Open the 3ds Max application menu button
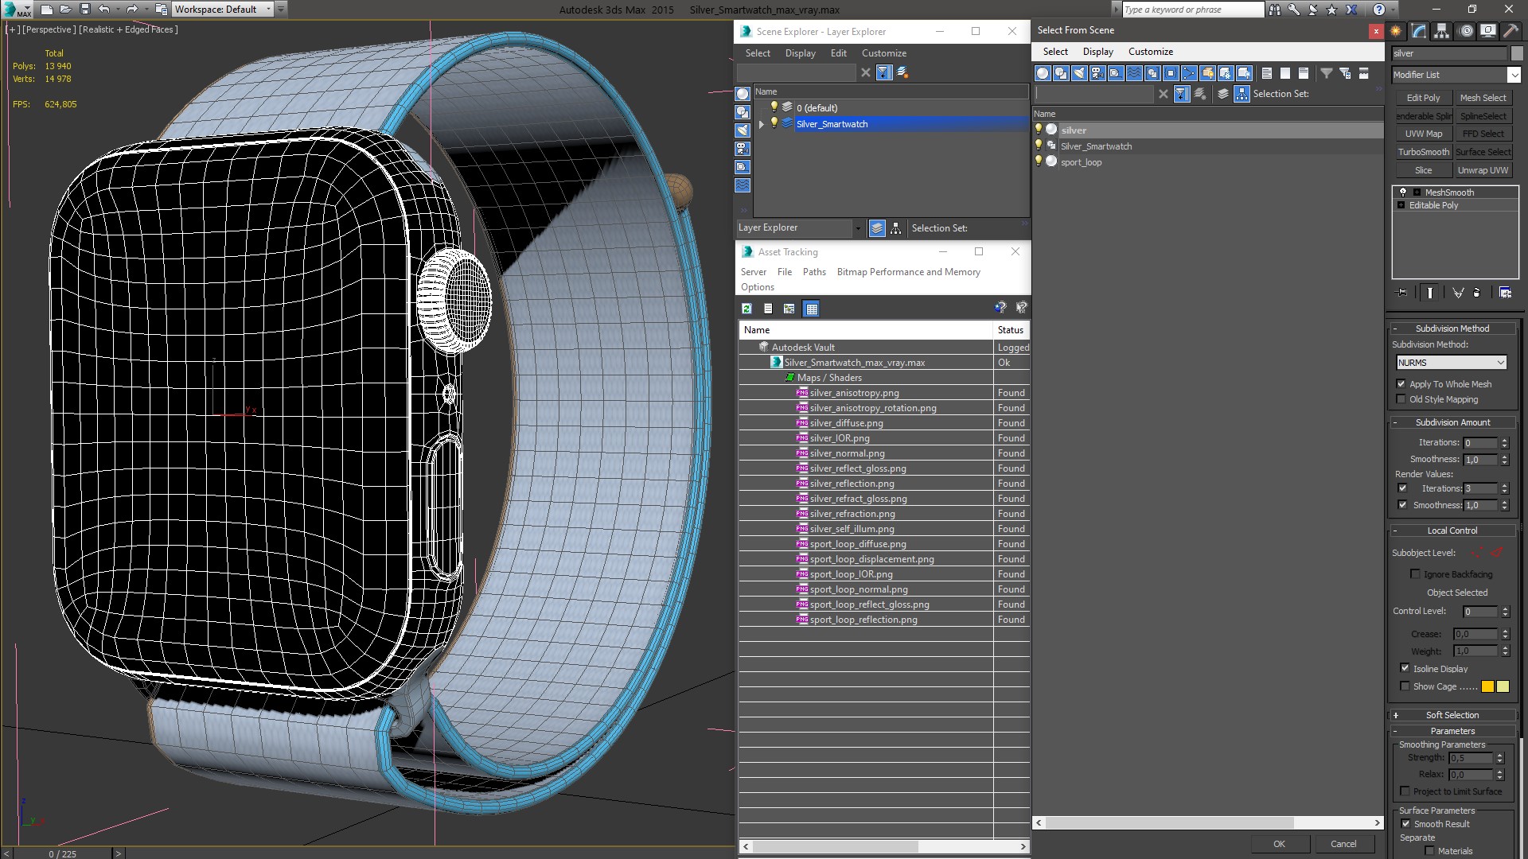 click(x=18, y=10)
